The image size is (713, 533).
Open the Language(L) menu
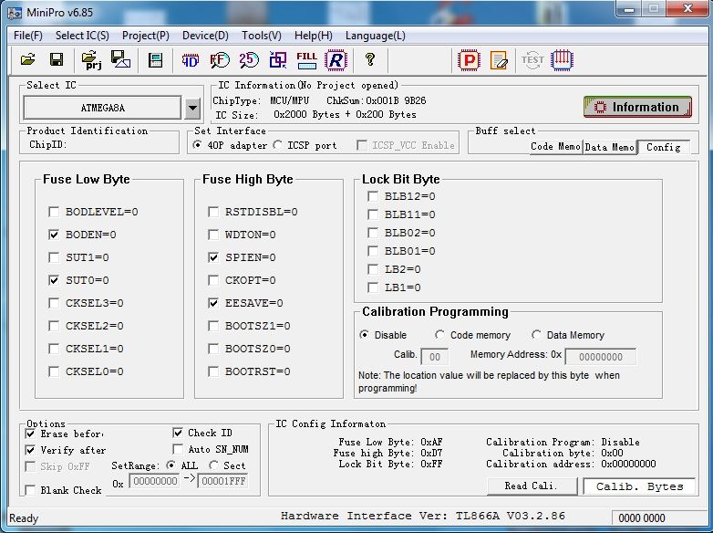click(375, 36)
